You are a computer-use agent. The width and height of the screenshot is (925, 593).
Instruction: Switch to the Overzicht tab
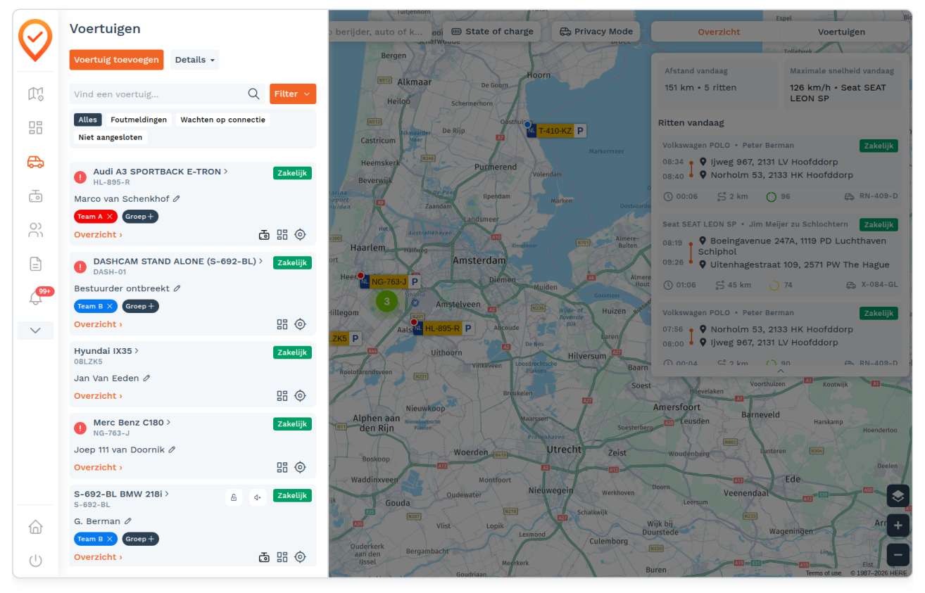(x=719, y=32)
